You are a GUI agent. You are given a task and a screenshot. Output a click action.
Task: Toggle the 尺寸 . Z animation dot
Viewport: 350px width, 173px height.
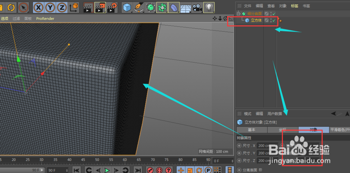pyautogui.click(x=239, y=161)
